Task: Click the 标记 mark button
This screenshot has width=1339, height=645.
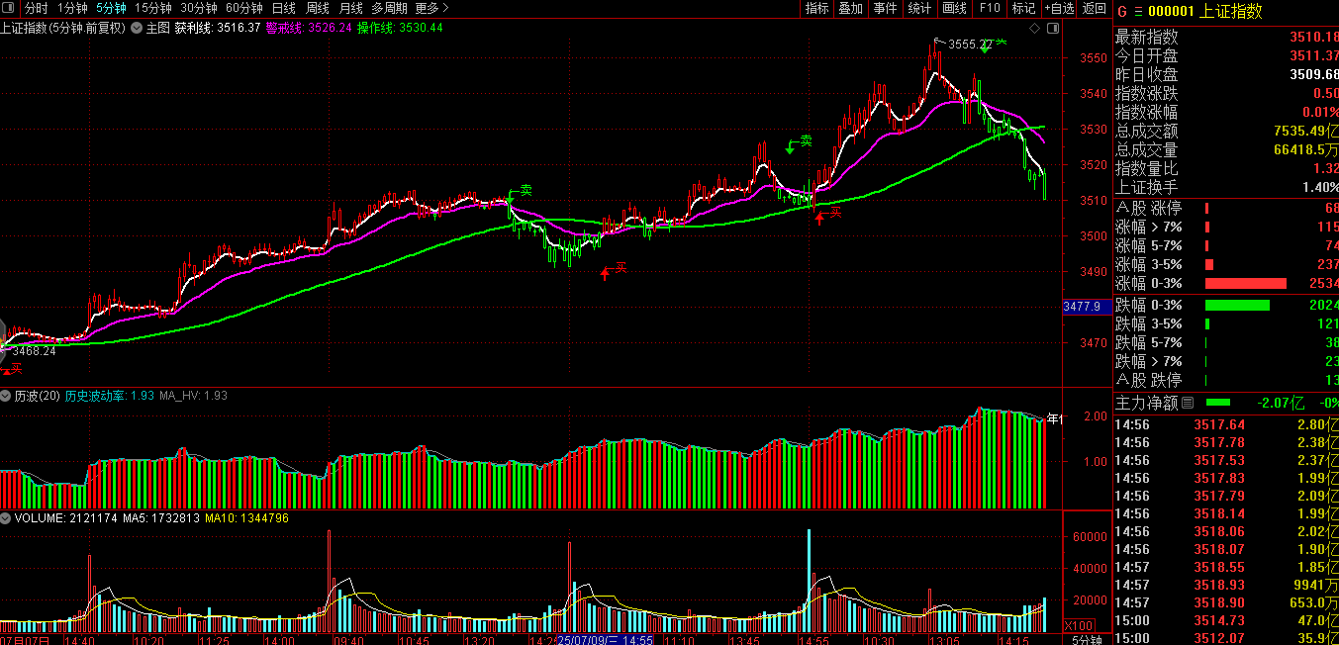Action: coord(1023,8)
